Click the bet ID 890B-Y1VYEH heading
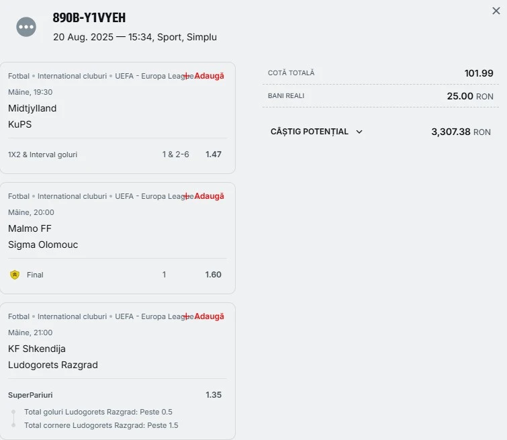Screen dimensions: 507x440 pos(89,17)
